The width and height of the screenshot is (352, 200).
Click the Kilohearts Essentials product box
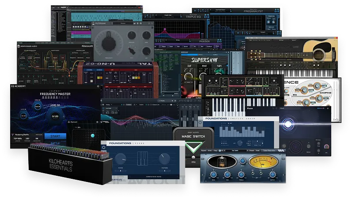click(70, 163)
